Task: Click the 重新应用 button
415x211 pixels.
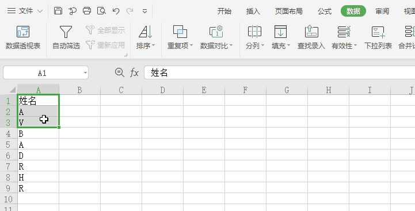Action: point(105,45)
